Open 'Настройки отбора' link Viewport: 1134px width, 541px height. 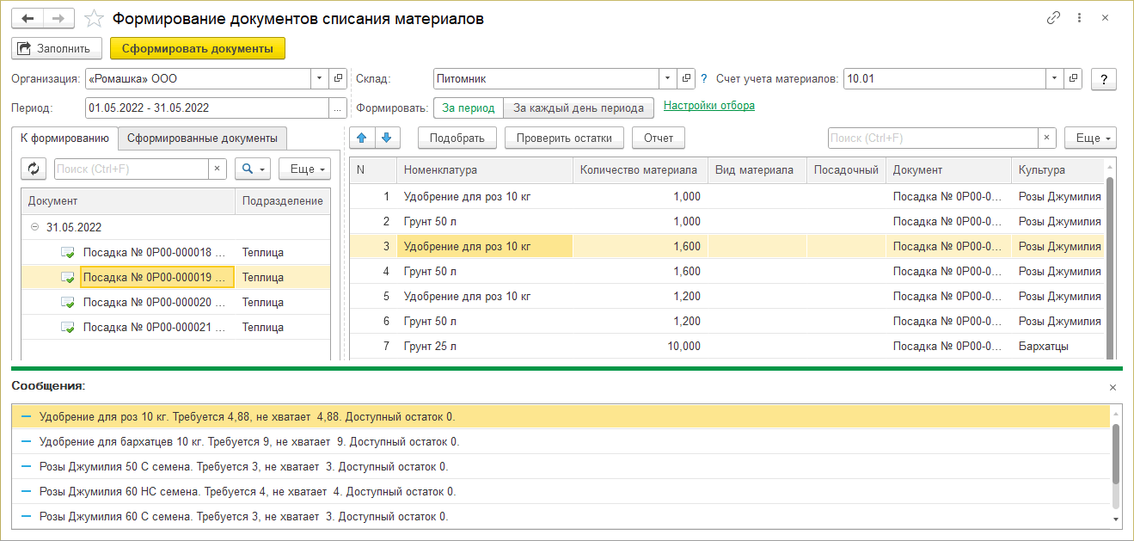tap(708, 106)
